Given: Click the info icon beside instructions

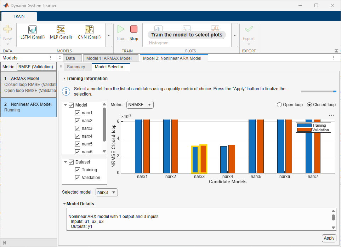Looking at the screenshot, I should click(66, 91).
